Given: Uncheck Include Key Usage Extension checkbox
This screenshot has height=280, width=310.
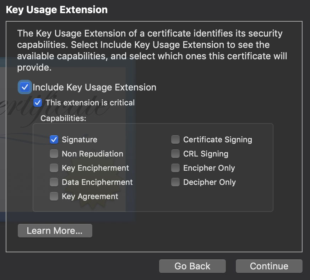Looking at the screenshot, I should coord(25,87).
